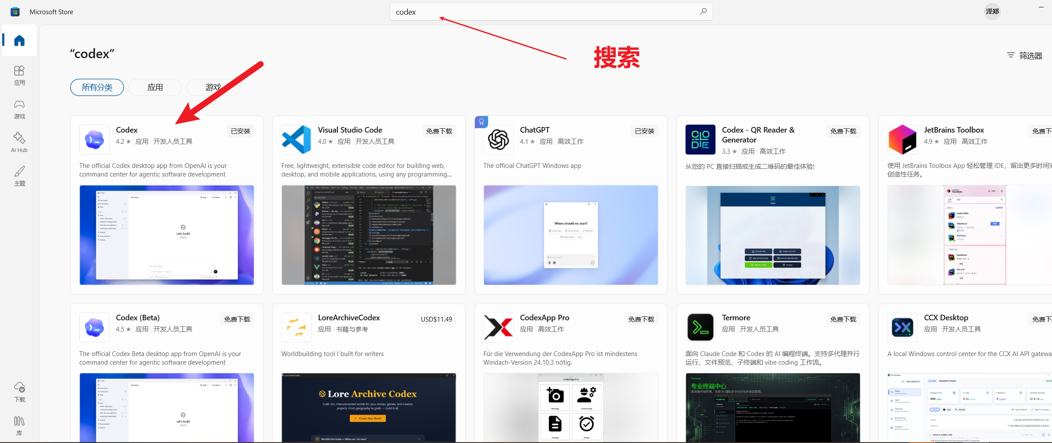1052x443 pixels.
Task: Click the LoreArchiveCodex title
Action: click(349, 318)
